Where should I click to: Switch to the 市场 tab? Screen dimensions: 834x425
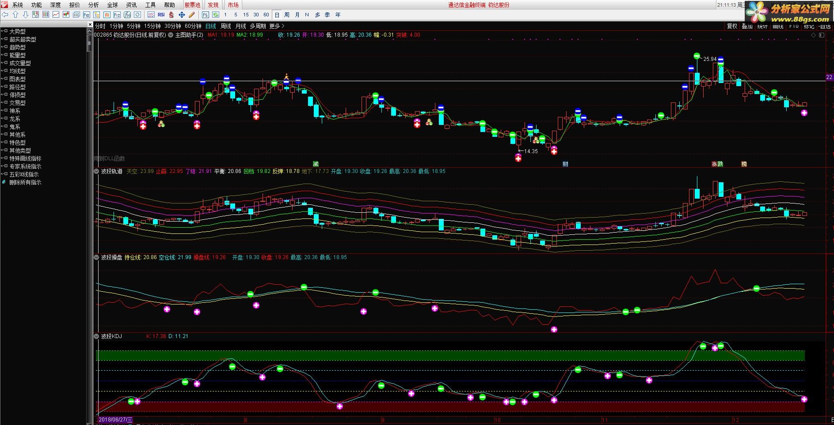pyautogui.click(x=233, y=5)
